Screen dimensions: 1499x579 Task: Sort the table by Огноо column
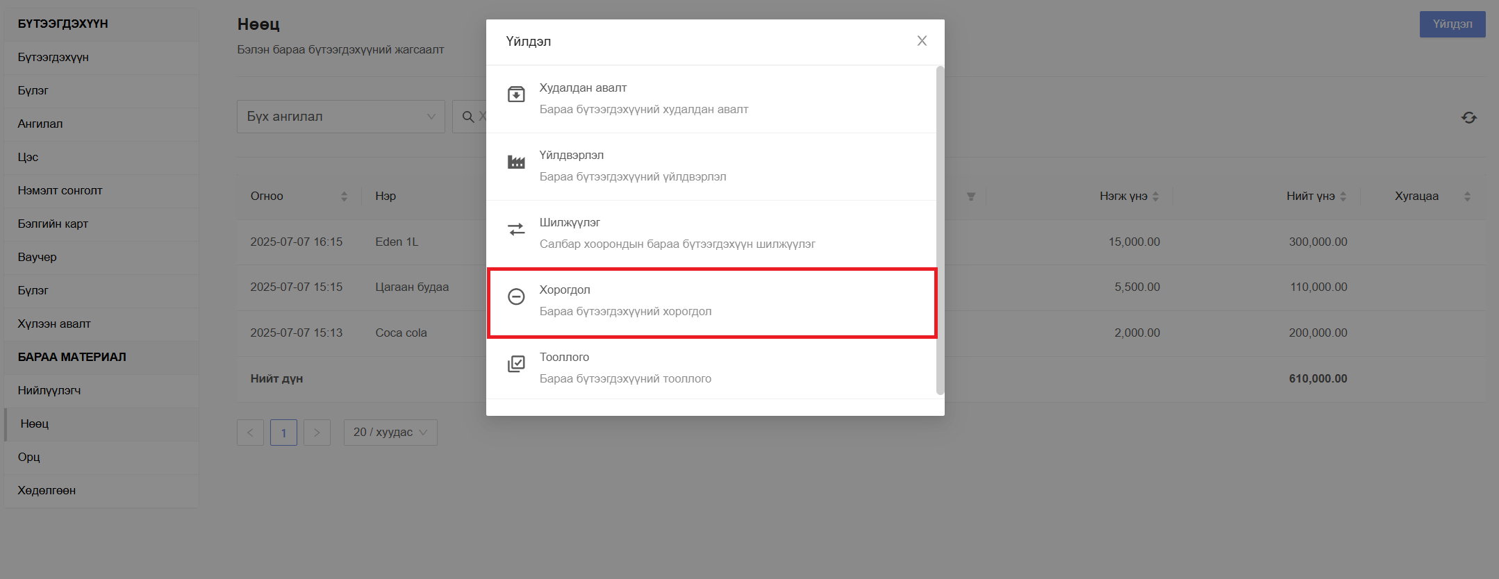click(344, 196)
